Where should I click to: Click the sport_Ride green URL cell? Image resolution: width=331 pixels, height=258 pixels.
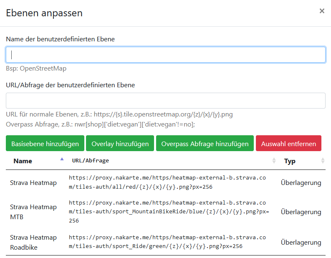(x=167, y=242)
